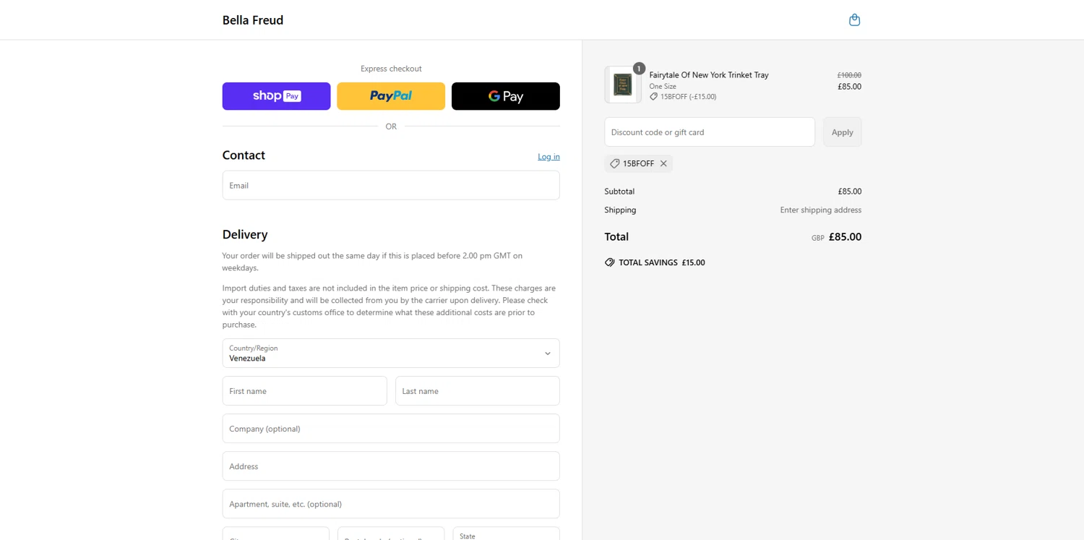Click the Apartment, suite, etc. field
Image resolution: width=1084 pixels, height=540 pixels.
(391, 504)
